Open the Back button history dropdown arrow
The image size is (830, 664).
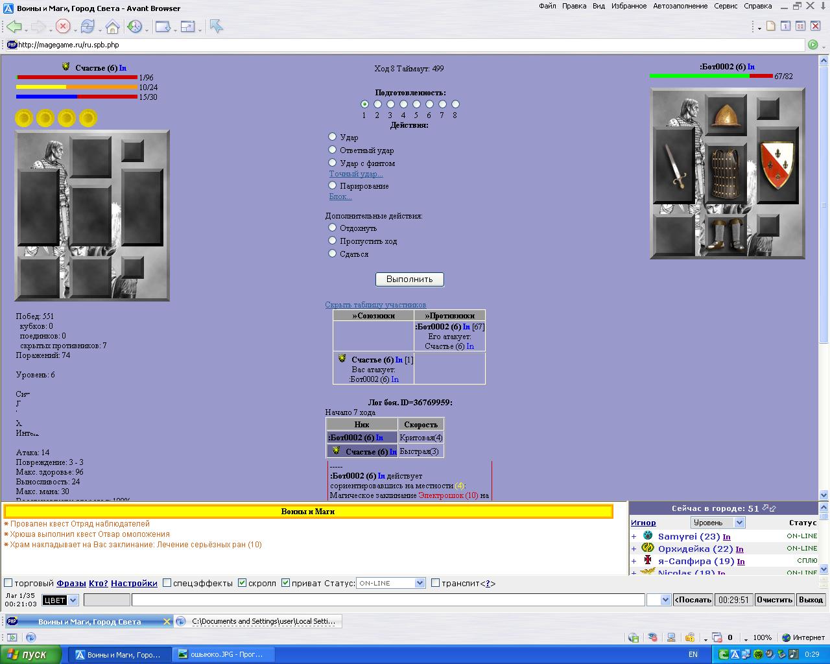point(26,29)
